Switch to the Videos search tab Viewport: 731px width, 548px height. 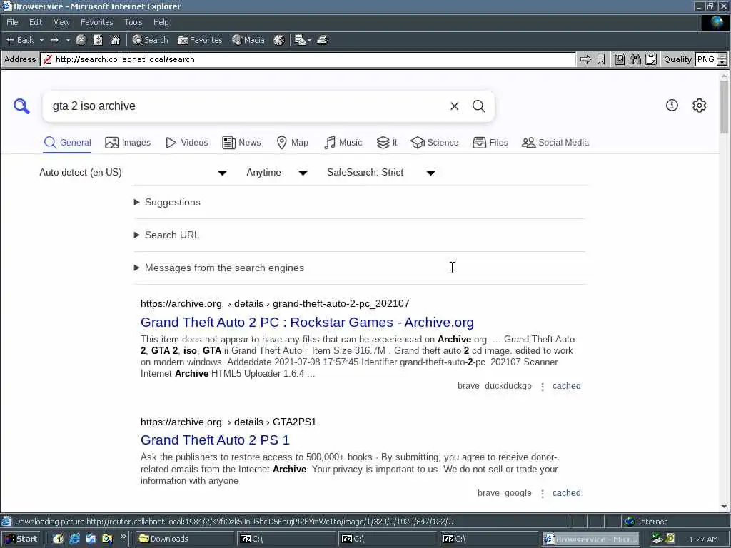[x=187, y=143]
